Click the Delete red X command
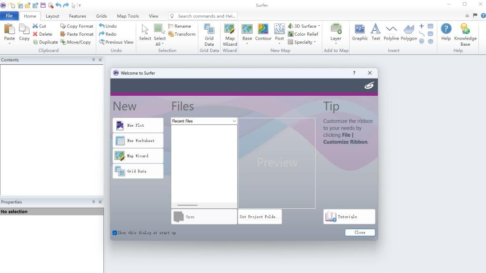 click(42, 34)
